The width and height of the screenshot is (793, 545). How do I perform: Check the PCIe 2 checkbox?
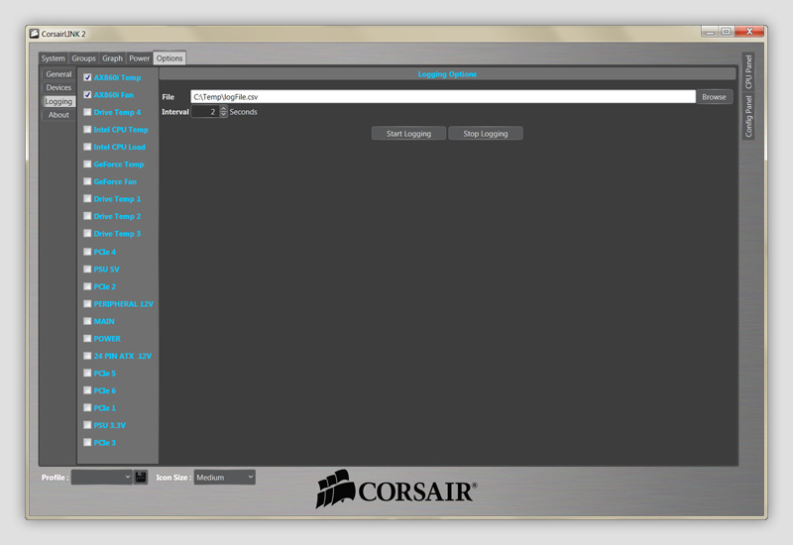click(x=87, y=286)
